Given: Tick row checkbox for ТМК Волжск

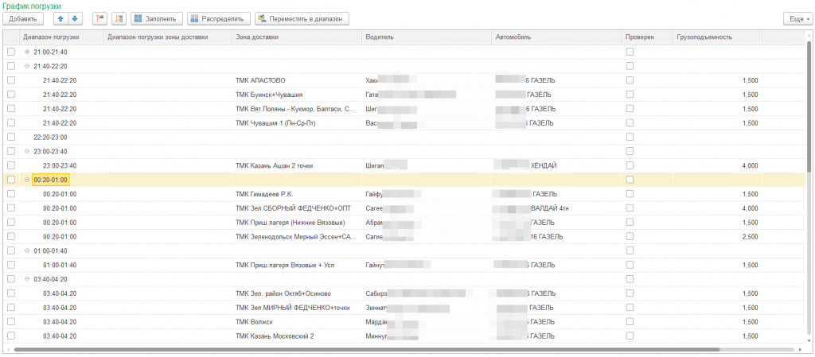Looking at the screenshot, I should 11,321.
